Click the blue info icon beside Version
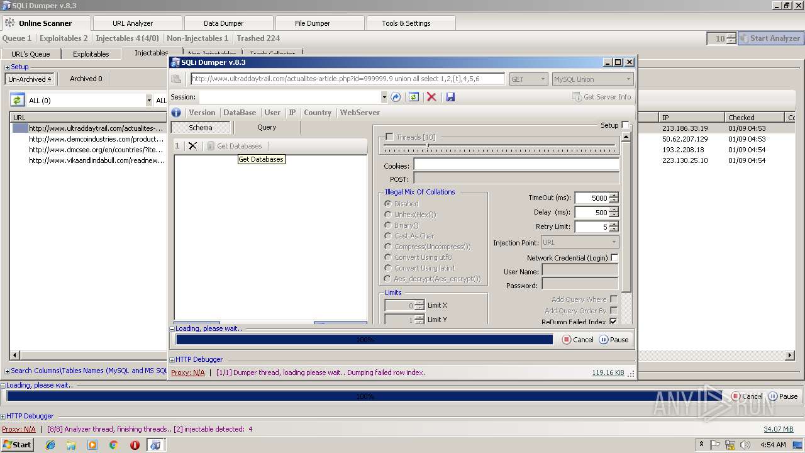Image resolution: width=805 pixels, height=453 pixels. pyautogui.click(x=176, y=113)
